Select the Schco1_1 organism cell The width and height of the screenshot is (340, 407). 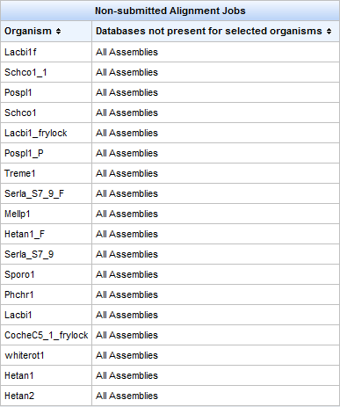(x=47, y=72)
